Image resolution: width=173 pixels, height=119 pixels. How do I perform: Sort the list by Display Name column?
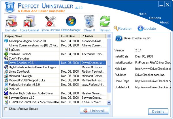click(31, 36)
